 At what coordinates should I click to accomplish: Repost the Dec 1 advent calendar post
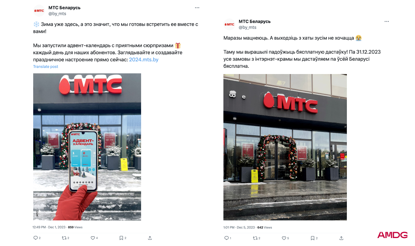(x=64, y=238)
